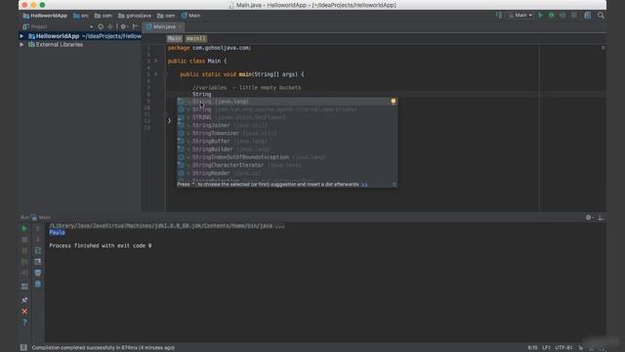The image size is (625, 352).
Task: Open the Main run configuration dropdown
Action: (521, 16)
